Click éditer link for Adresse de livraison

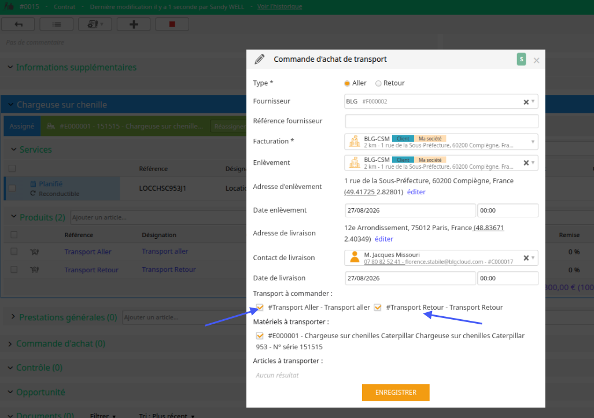(383, 239)
